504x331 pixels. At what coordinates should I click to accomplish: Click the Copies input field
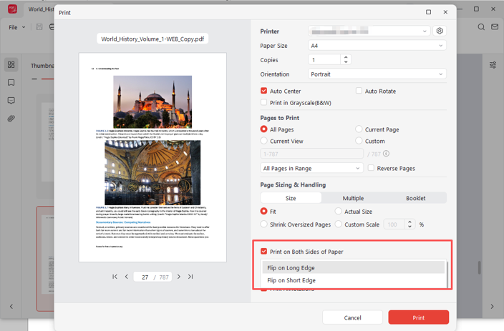[x=324, y=60]
